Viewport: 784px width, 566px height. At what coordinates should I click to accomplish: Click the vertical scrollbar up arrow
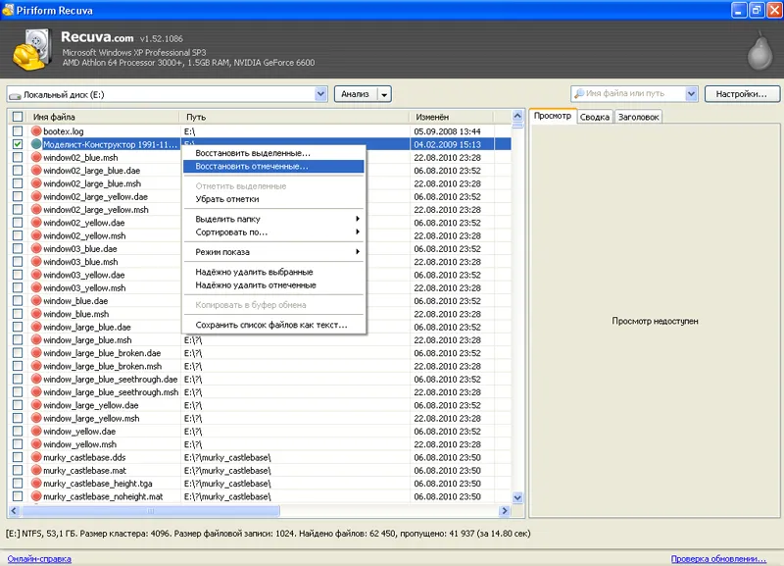tap(517, 116)
